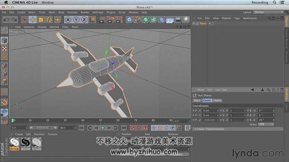Image resolution: width=289 pixels, height=162 pixels.
Task: Select the Rotate tool
Action: [49, 20]
